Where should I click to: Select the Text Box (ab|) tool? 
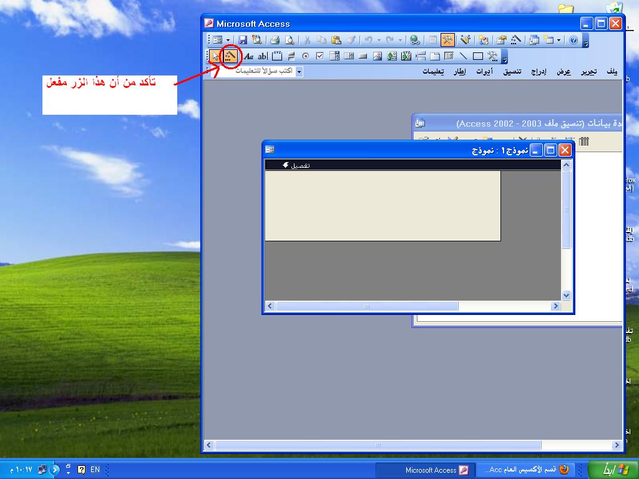coord(263,56)
